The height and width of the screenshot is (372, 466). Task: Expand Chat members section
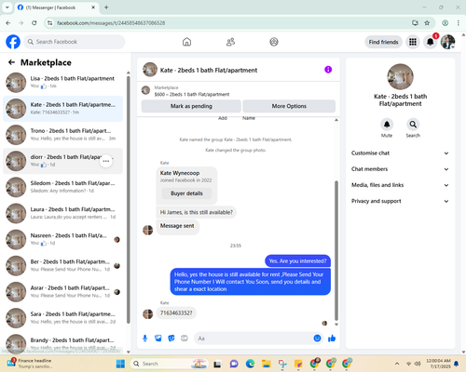pos(400,169)
